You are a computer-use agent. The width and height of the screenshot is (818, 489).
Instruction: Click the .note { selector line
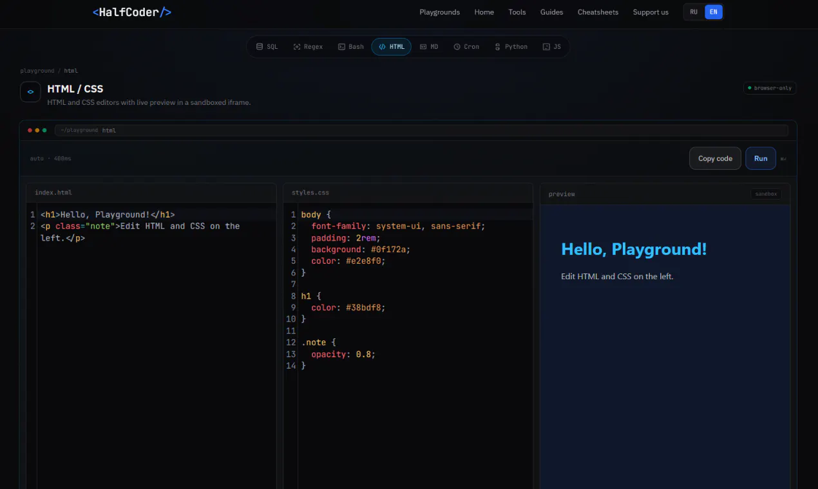(x=318, y=342)
